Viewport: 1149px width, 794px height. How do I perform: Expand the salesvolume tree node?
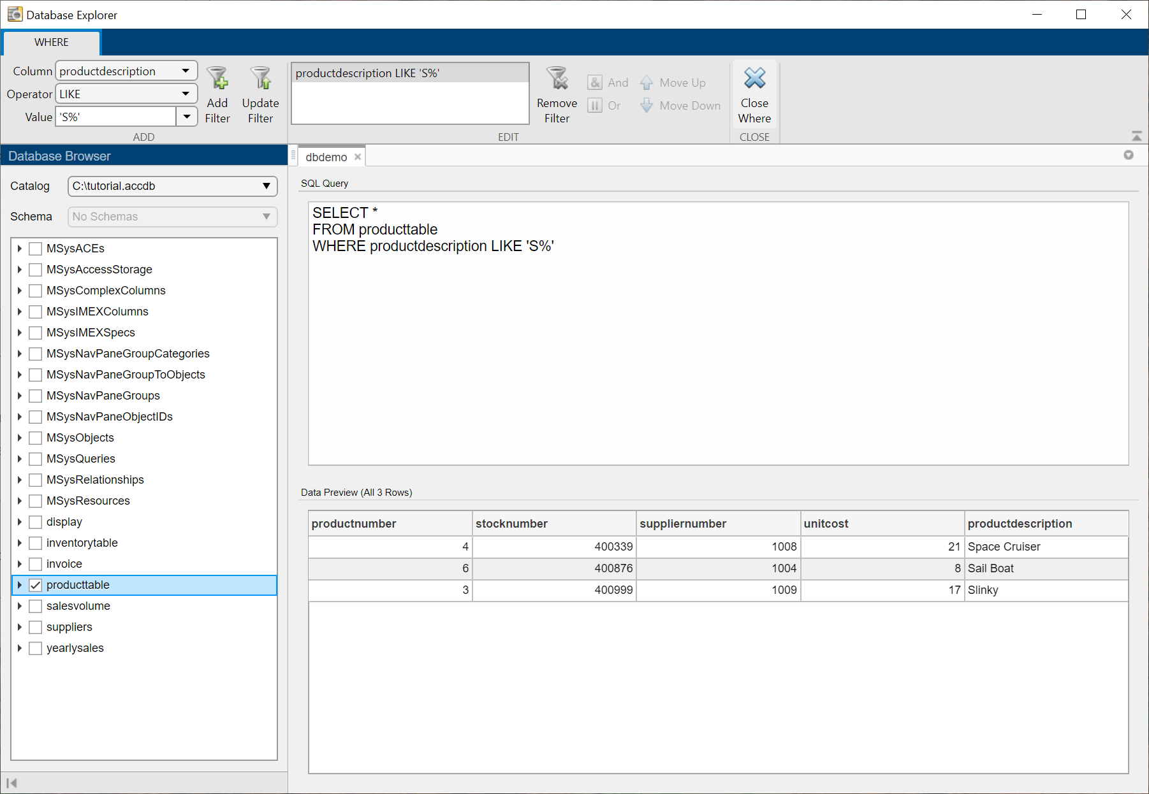point(20,606)
